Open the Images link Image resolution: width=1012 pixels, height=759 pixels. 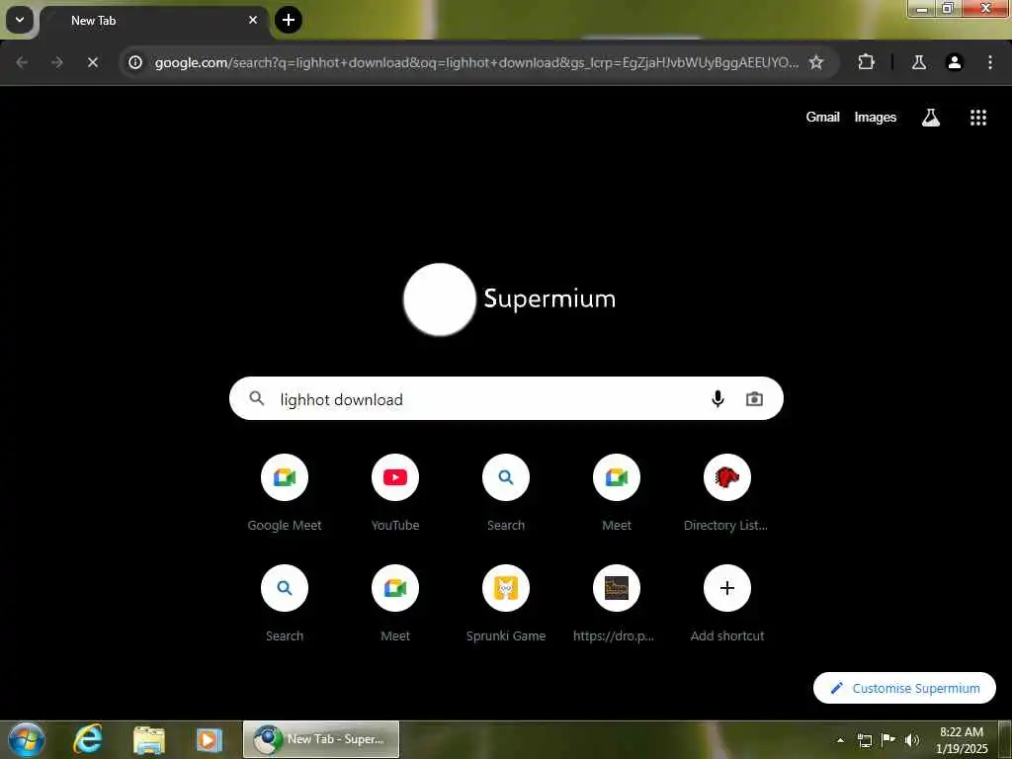[x=876, y=117]
